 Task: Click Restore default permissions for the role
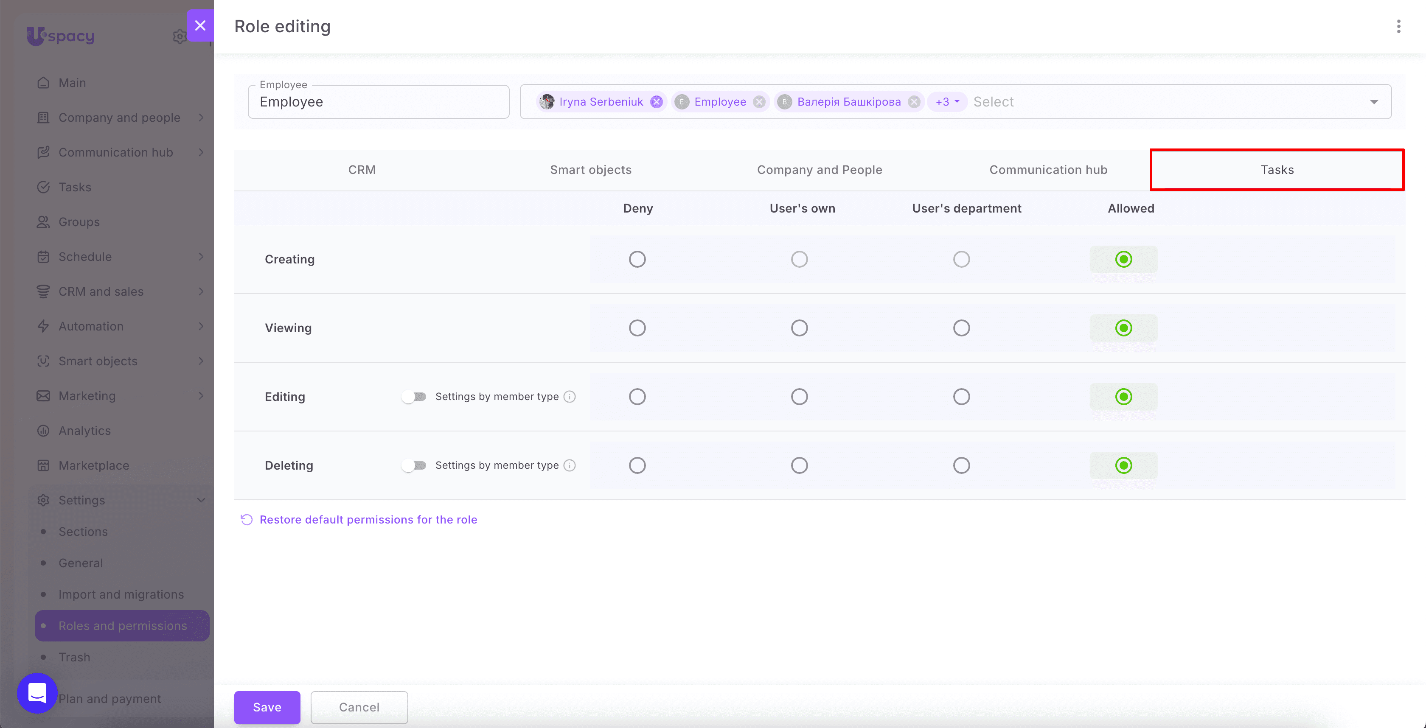click(x=368, y=519)
